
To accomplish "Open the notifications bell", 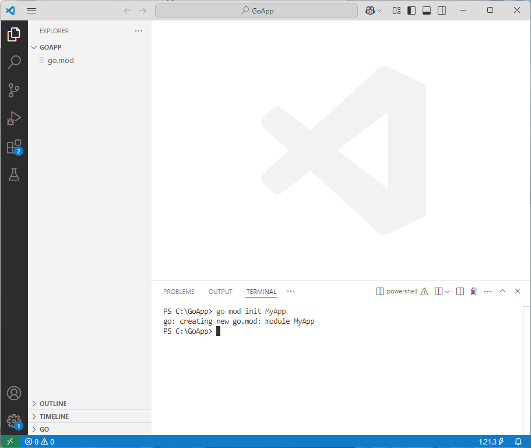I will (518, 442).
